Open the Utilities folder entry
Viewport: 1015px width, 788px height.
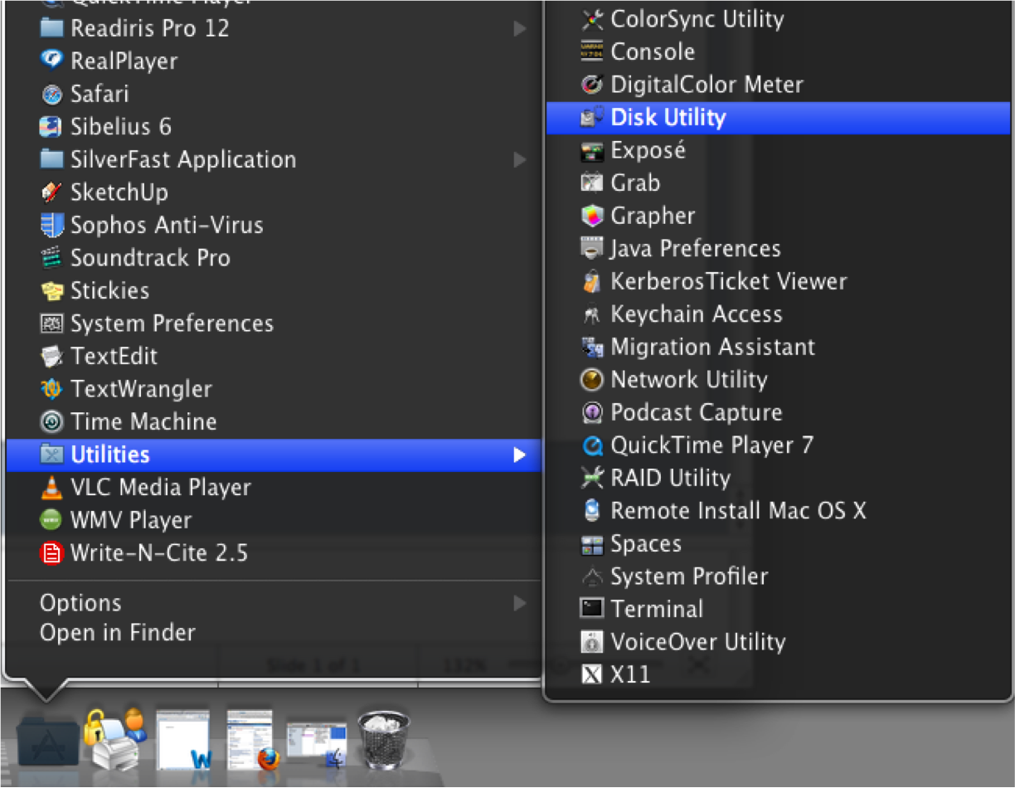pos(274,455)
